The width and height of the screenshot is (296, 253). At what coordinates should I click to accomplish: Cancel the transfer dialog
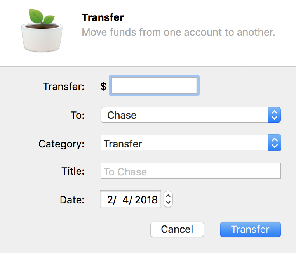[177, 229]
